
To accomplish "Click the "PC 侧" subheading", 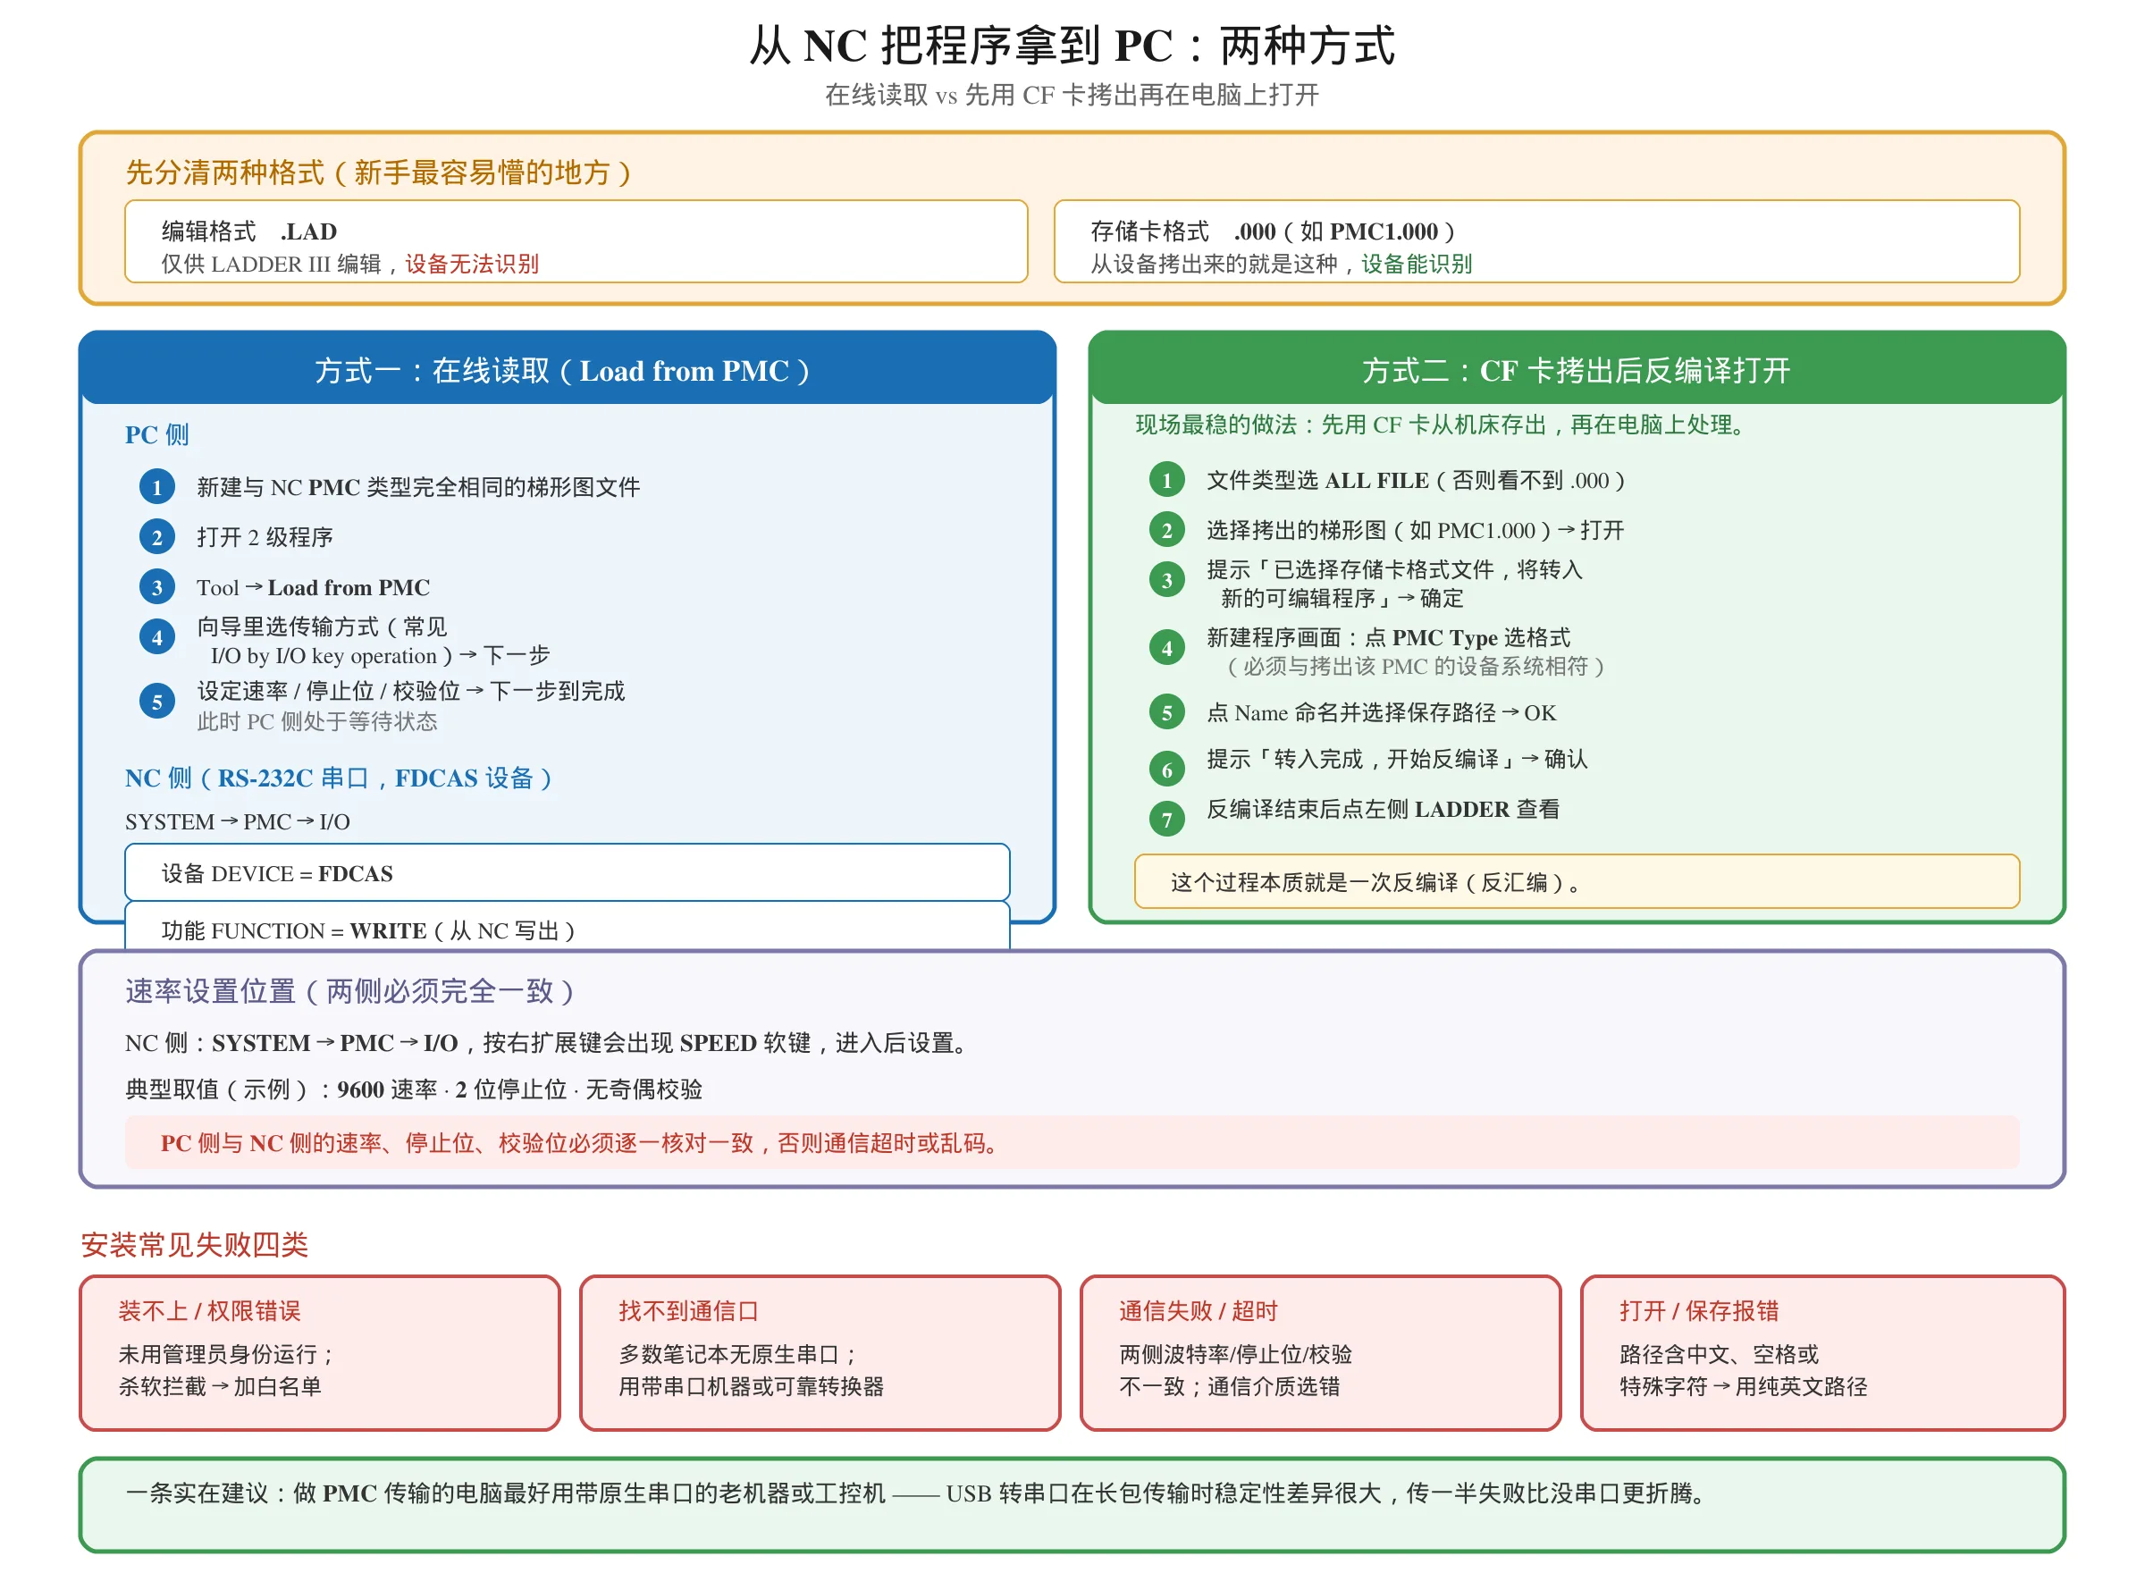I will tap(157, 435).
